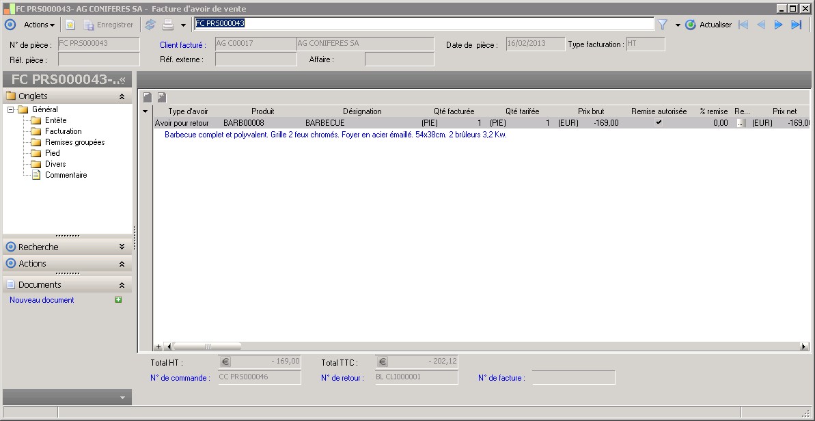The height and width of the screenshot is (421, 815).
Task: Click the N° de commande link
Action: pos(180,378)
